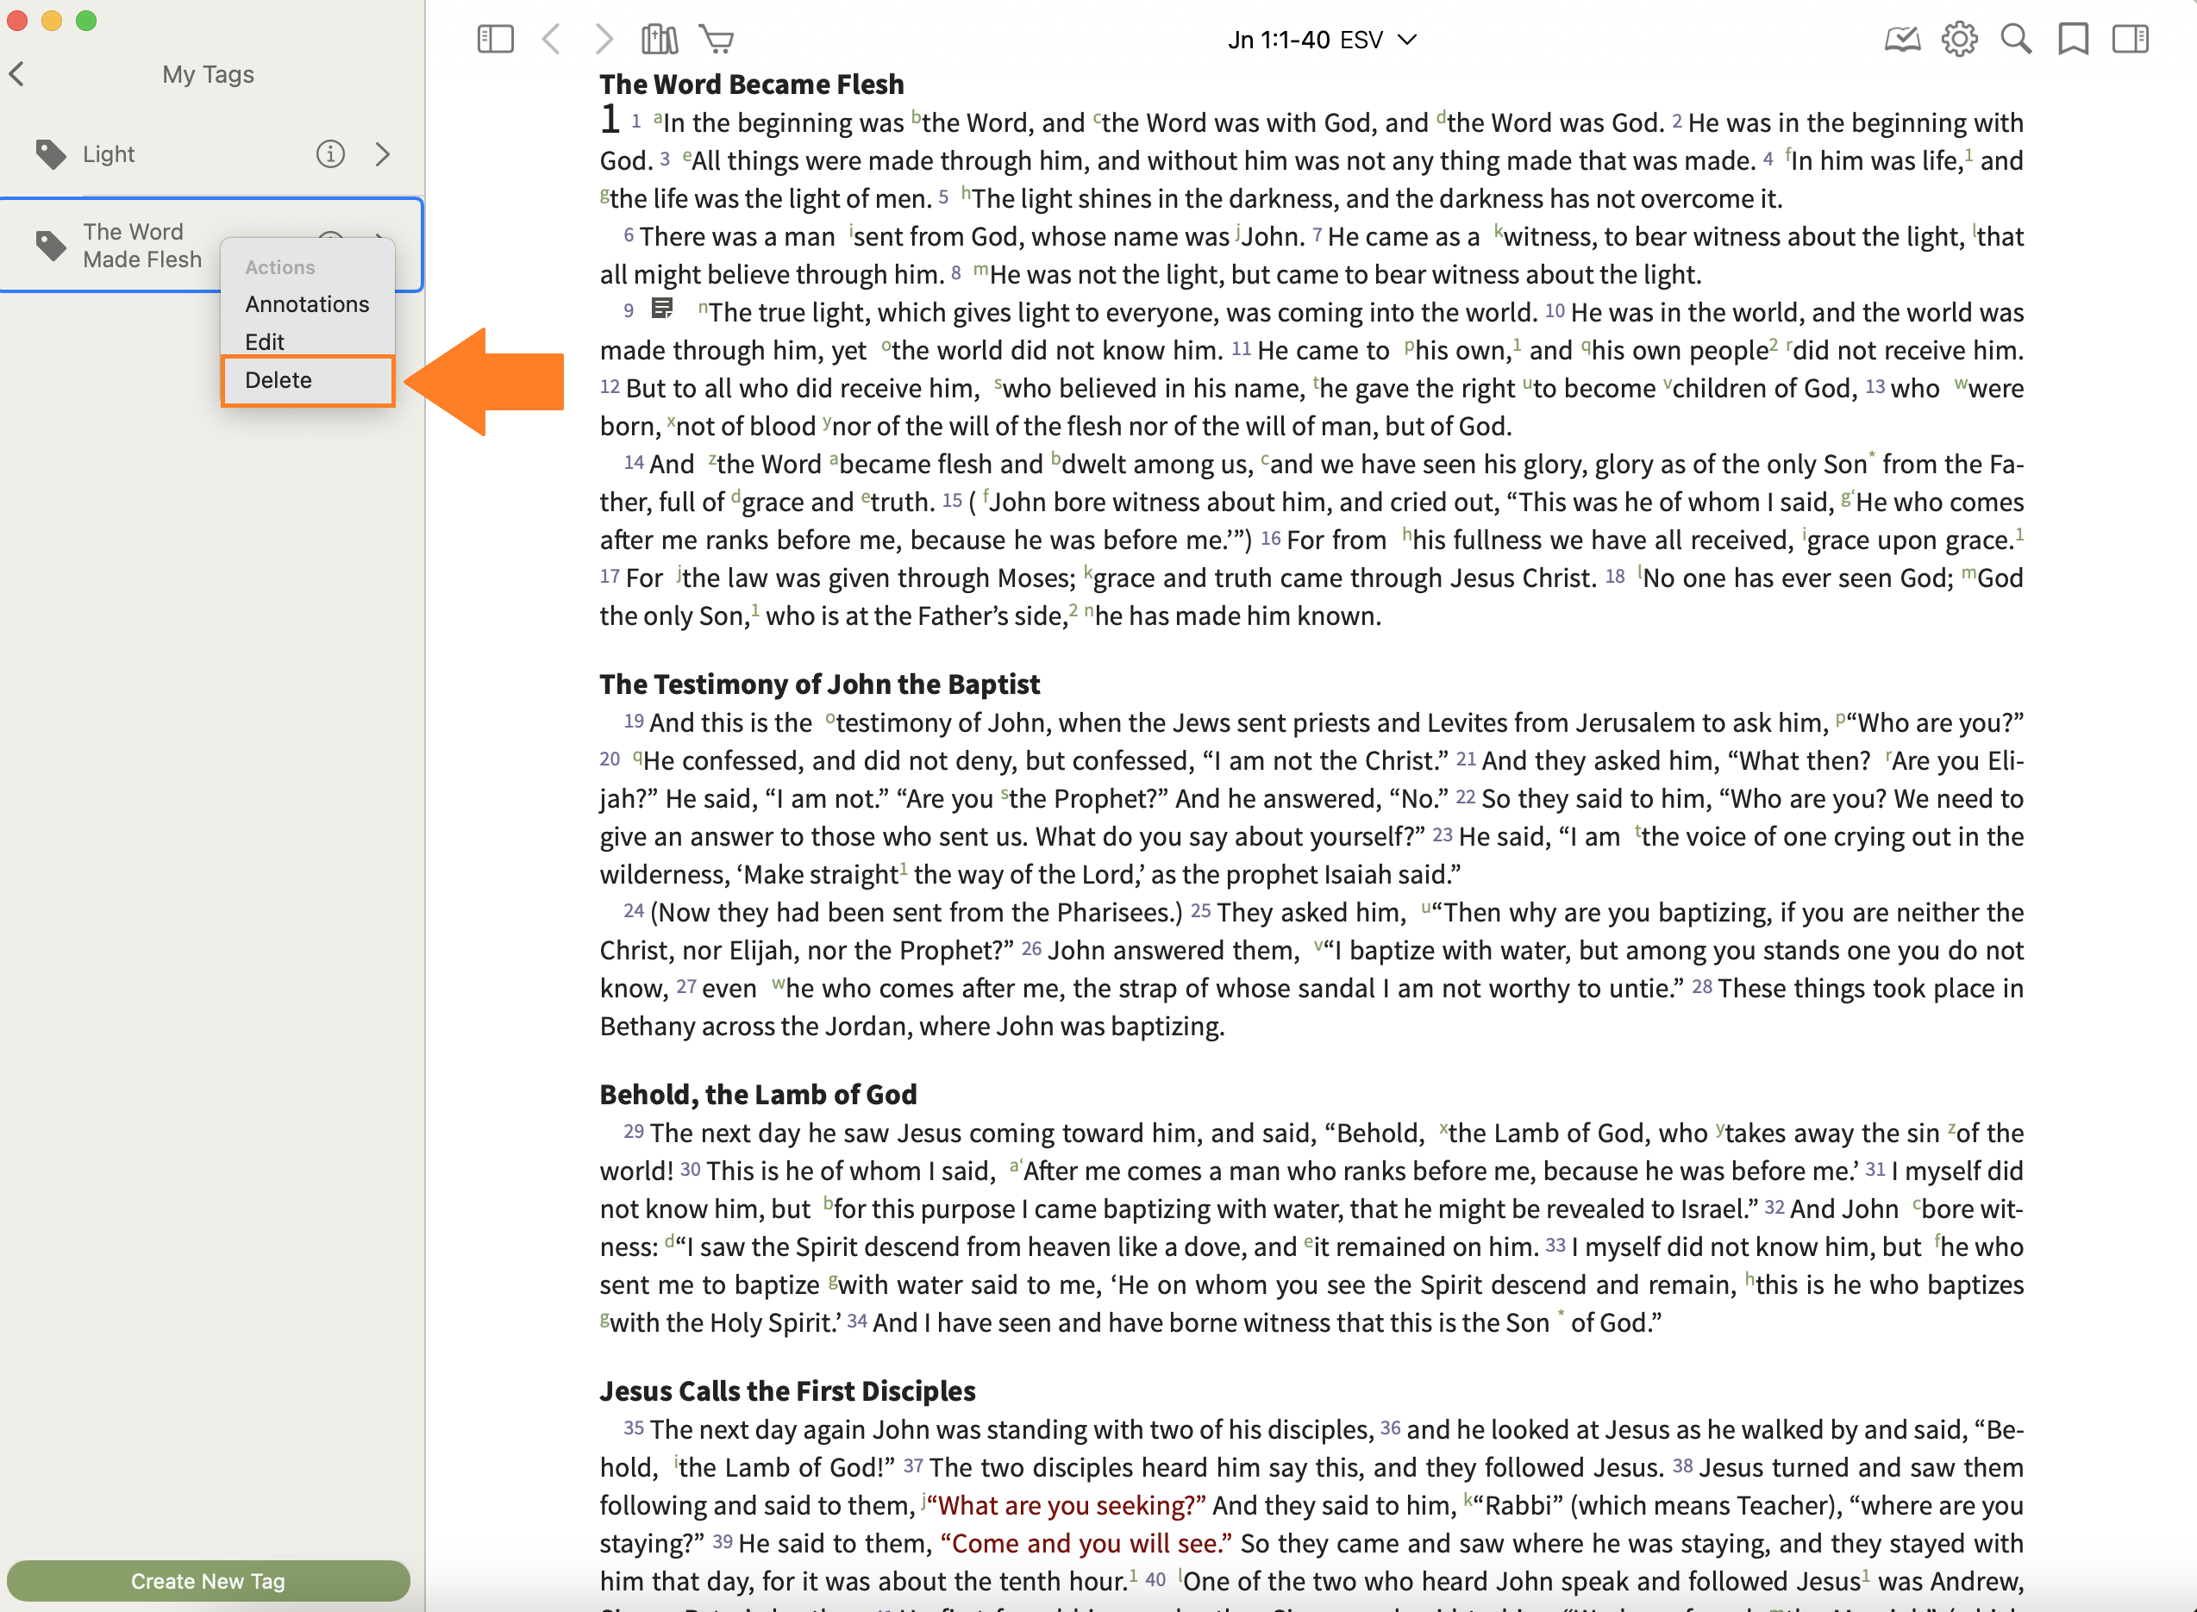Toggle the left sidebar panel icon
Image resolution: width=2197 pixels, height=1612 pixels.
point(495,39)
